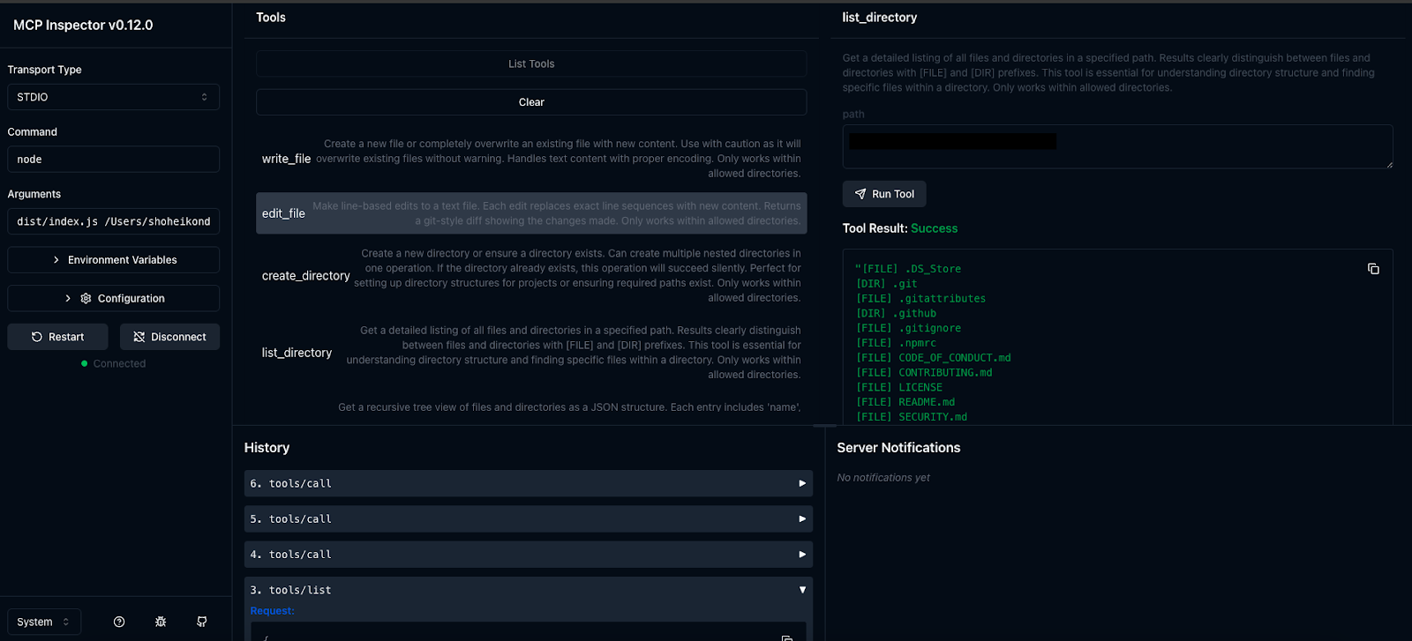Click the Run Tool button
The height and width of the screenshot is (641, 1412).
tap(884, 194)
